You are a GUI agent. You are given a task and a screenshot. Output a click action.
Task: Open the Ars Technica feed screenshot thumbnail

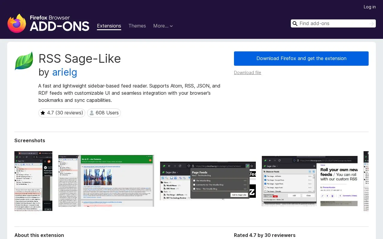coord(106,181)
